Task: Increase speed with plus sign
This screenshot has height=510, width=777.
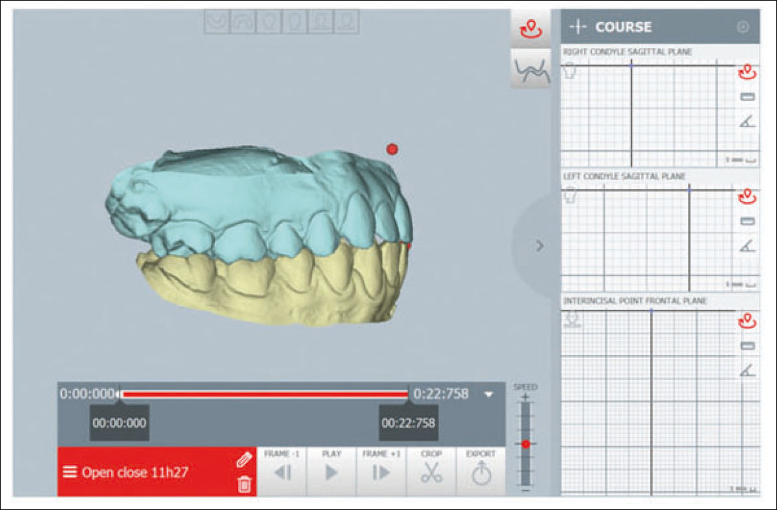Action: [526, 397]
